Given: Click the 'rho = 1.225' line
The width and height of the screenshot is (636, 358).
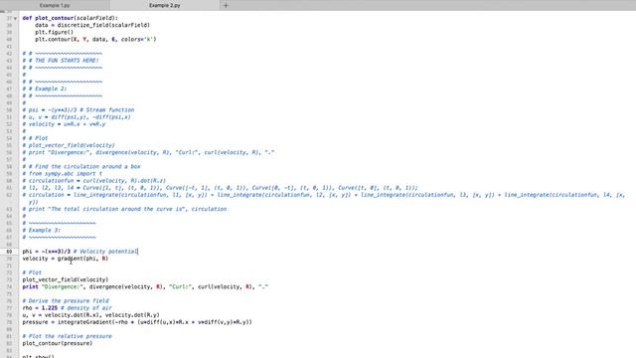Looking at the screenshot, I should [x=67, y=308].
